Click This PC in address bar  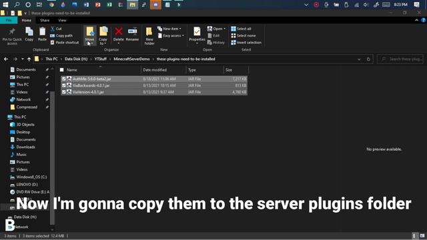click(x=51, y=59)
